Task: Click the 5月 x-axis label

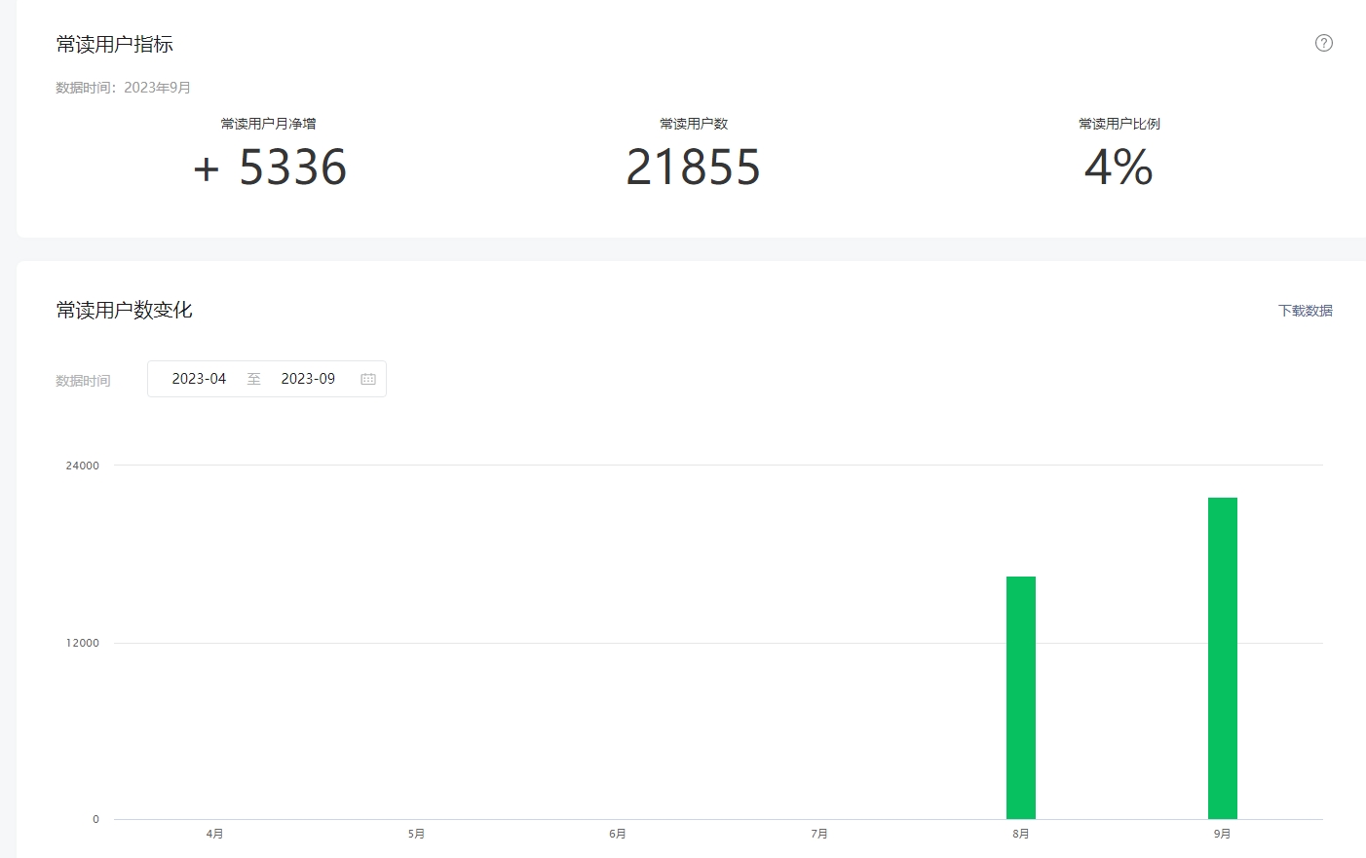Action: tap(417, 834)
